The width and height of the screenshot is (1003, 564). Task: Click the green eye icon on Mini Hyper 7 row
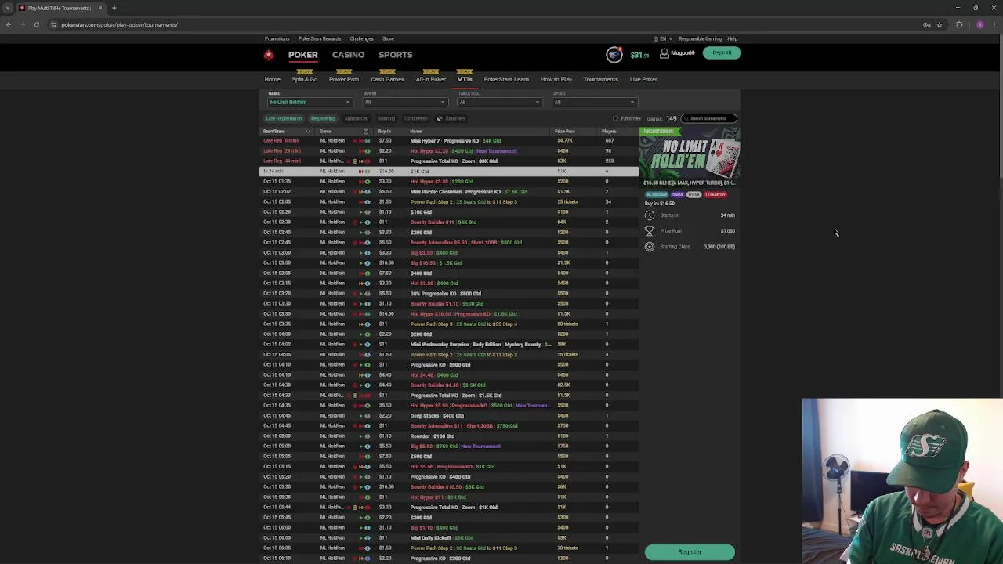coord(368,141)
